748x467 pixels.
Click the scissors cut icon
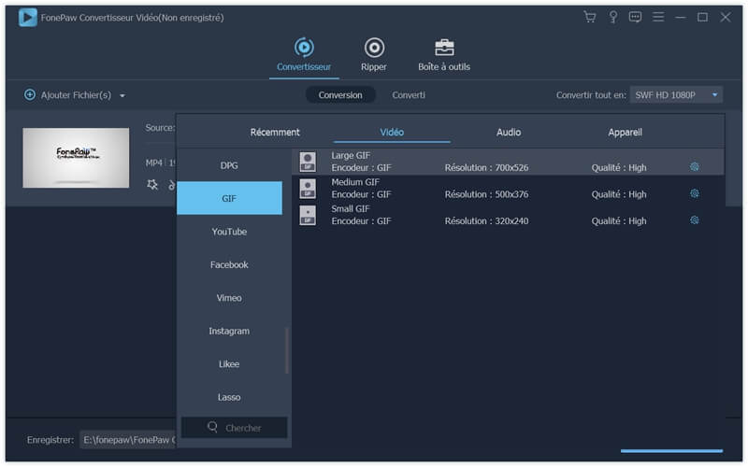pos(172,184)
